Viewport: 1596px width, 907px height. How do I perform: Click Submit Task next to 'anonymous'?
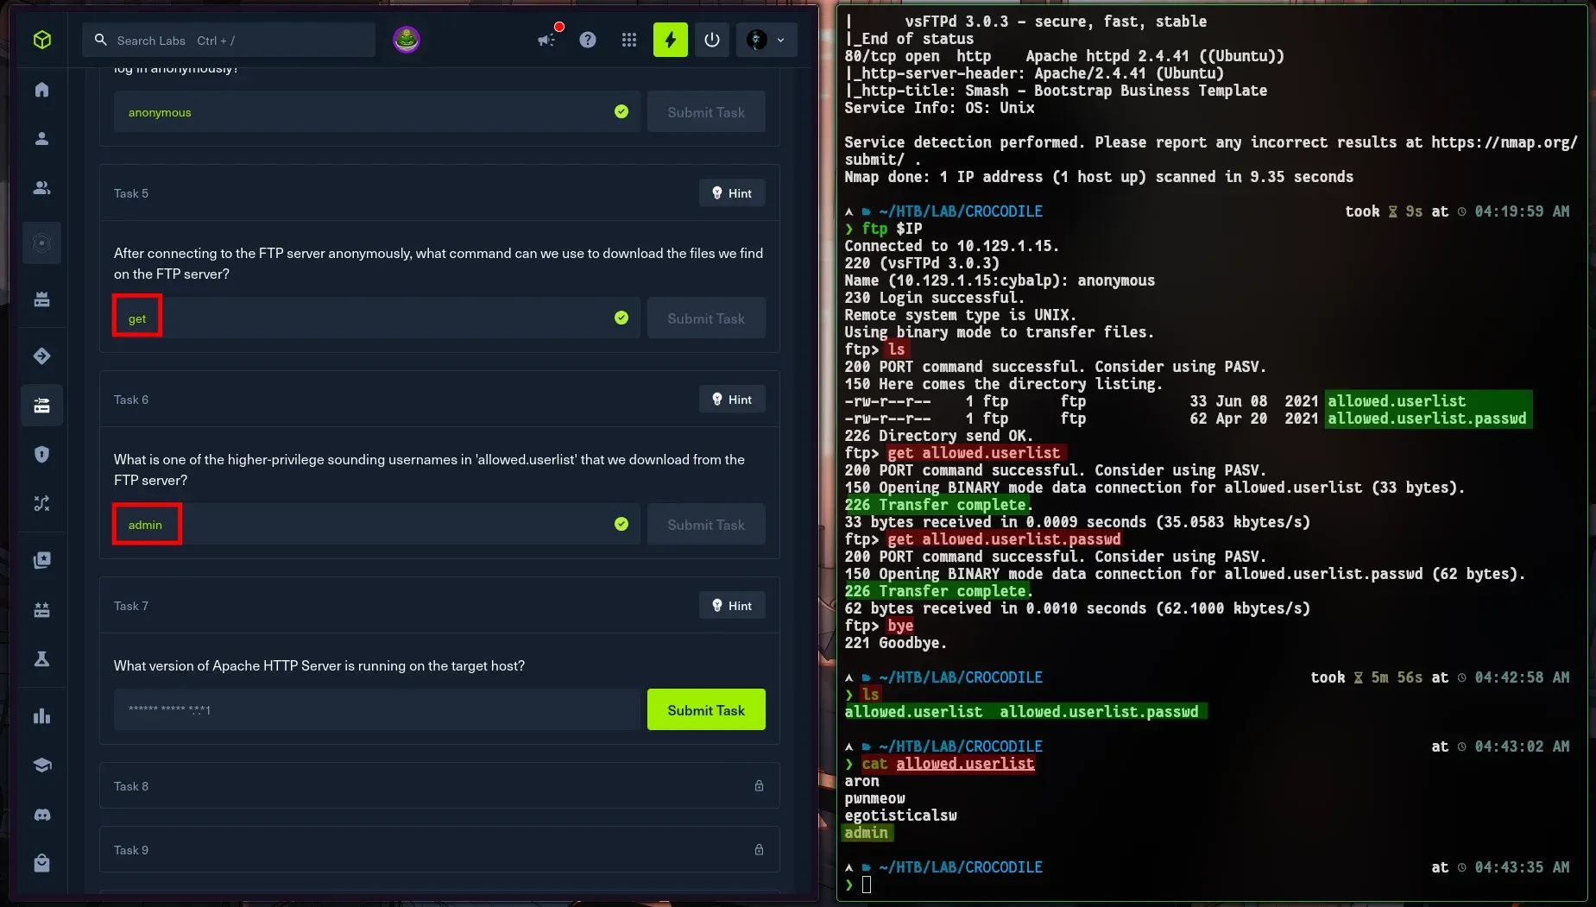click(x=706, y=112)
